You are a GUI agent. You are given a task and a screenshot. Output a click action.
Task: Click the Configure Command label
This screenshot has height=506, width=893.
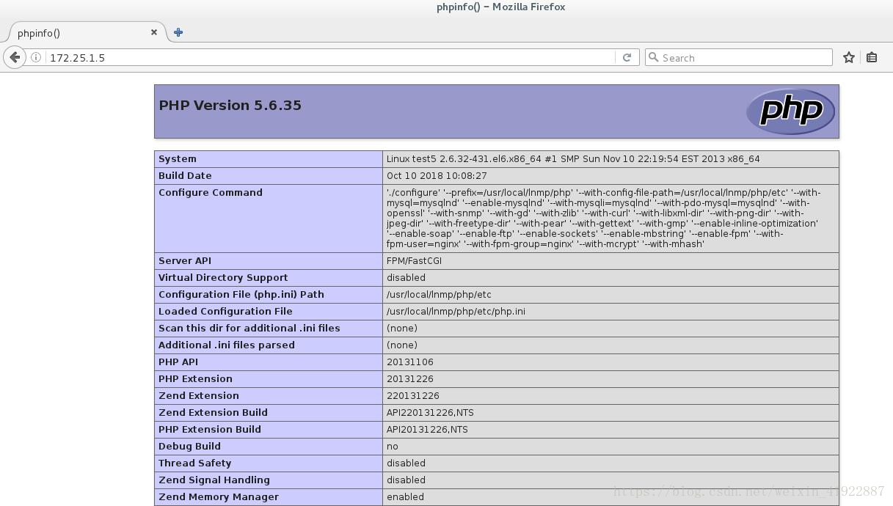click(x=211, y=192)
